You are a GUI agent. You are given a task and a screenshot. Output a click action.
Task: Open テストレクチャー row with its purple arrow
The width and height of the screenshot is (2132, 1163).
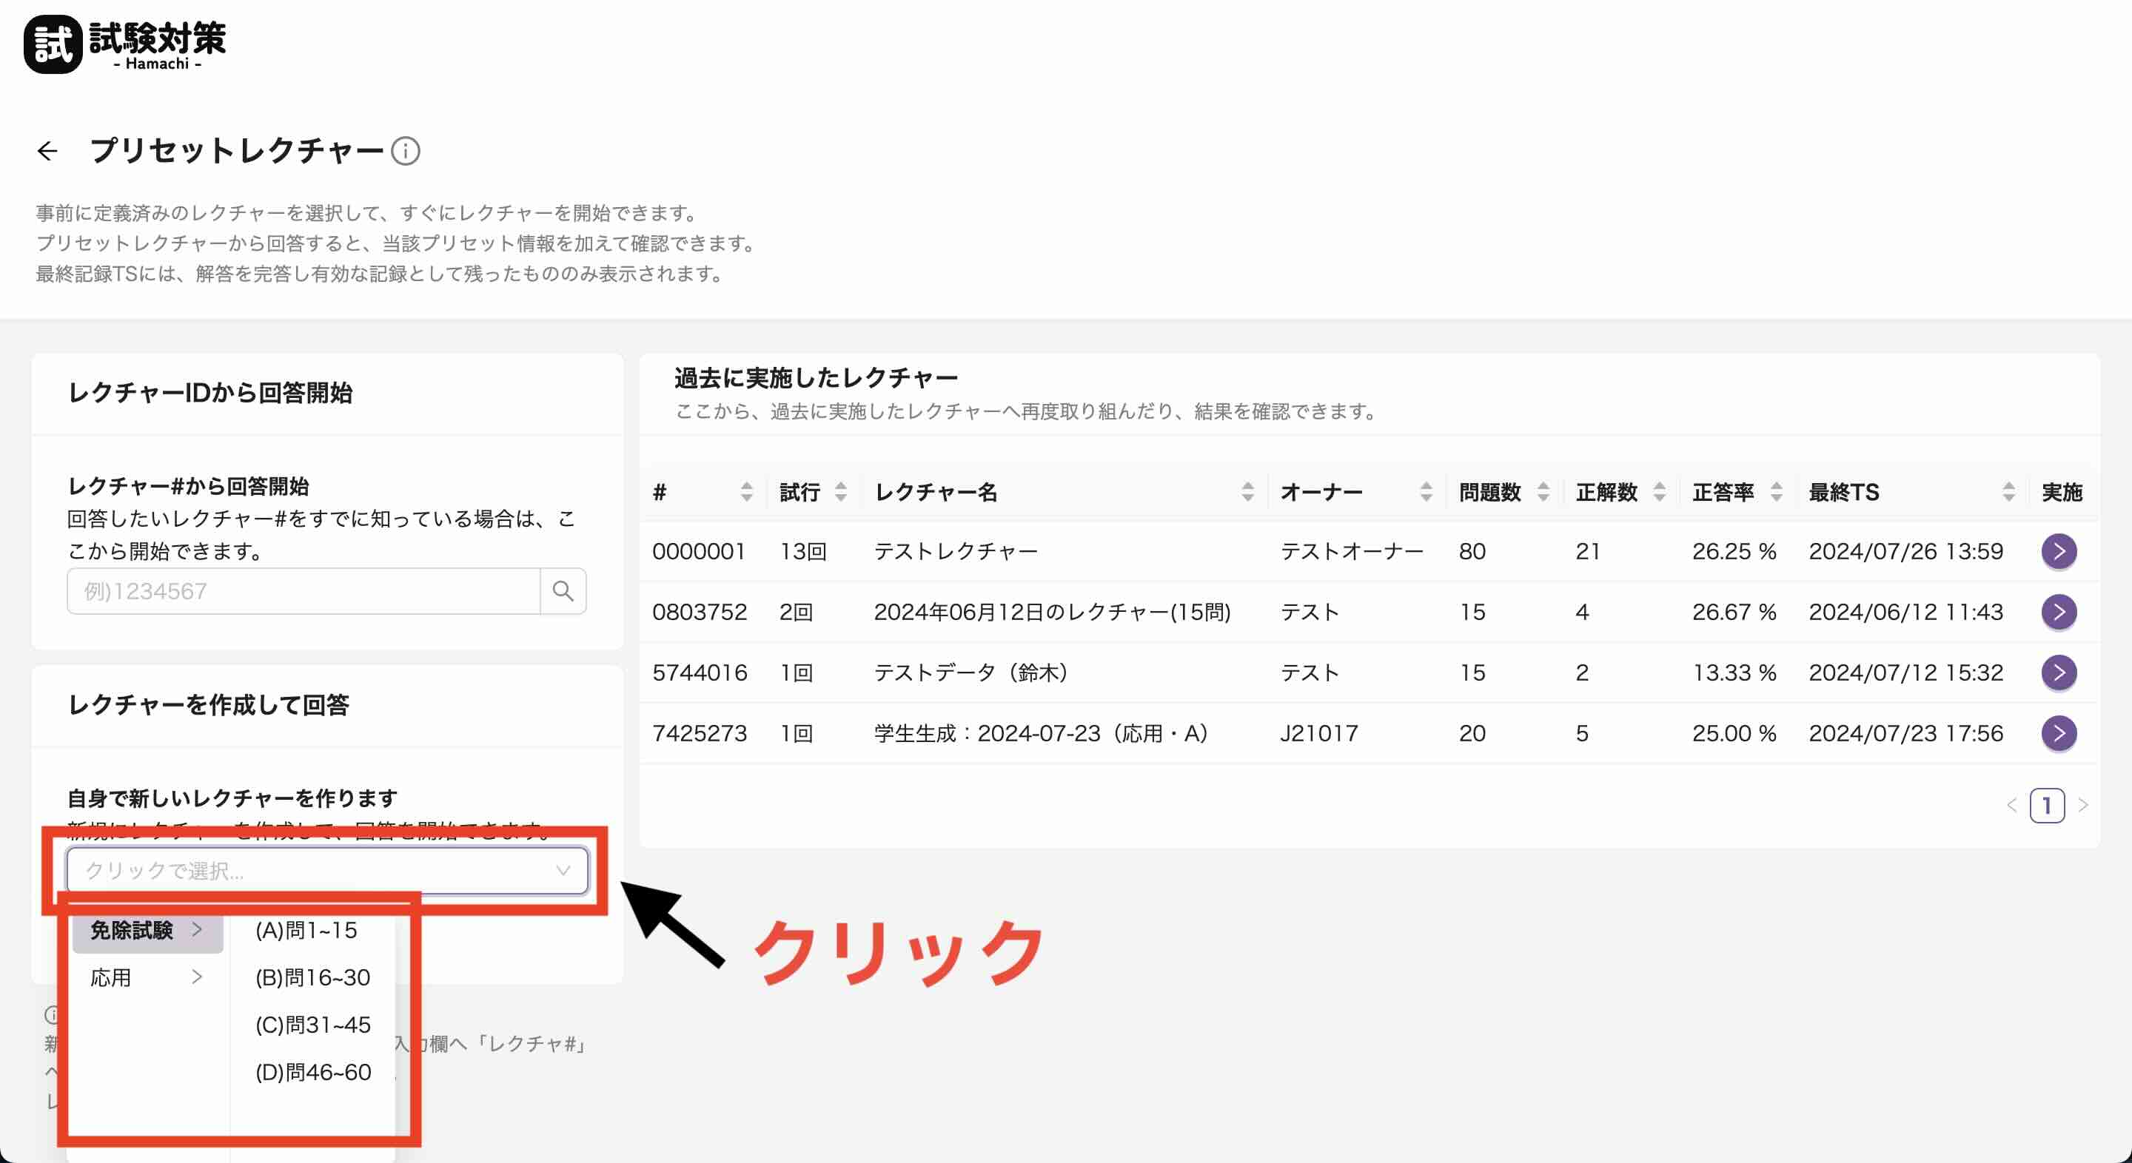tap(2058, 552)
